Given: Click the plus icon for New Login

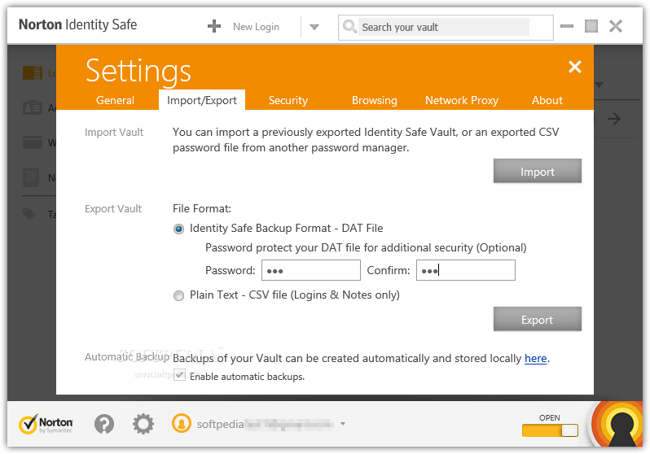Looking at the screenshot, I should click(214, 27).
